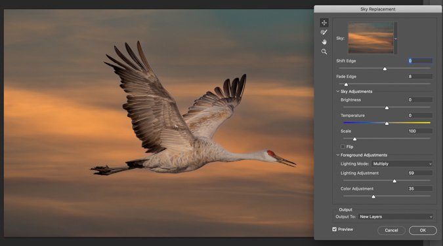Image resolution: width=443 pixels, height=246 pixels.
Task: Open the Output To dropdown
Action: tap(396, 217)
